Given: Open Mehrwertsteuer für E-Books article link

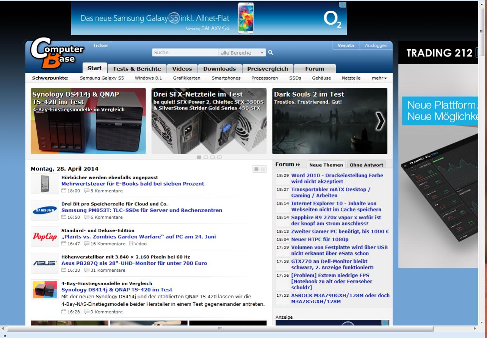Looking at the screenshot, I should (x=133, y=184).
